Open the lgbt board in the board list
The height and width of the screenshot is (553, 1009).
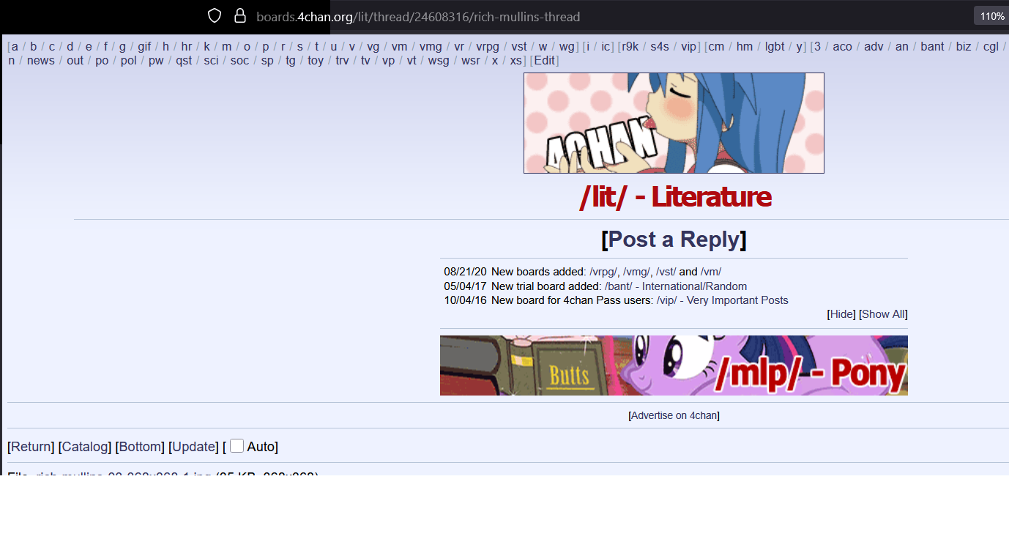[x=775, y=47]
